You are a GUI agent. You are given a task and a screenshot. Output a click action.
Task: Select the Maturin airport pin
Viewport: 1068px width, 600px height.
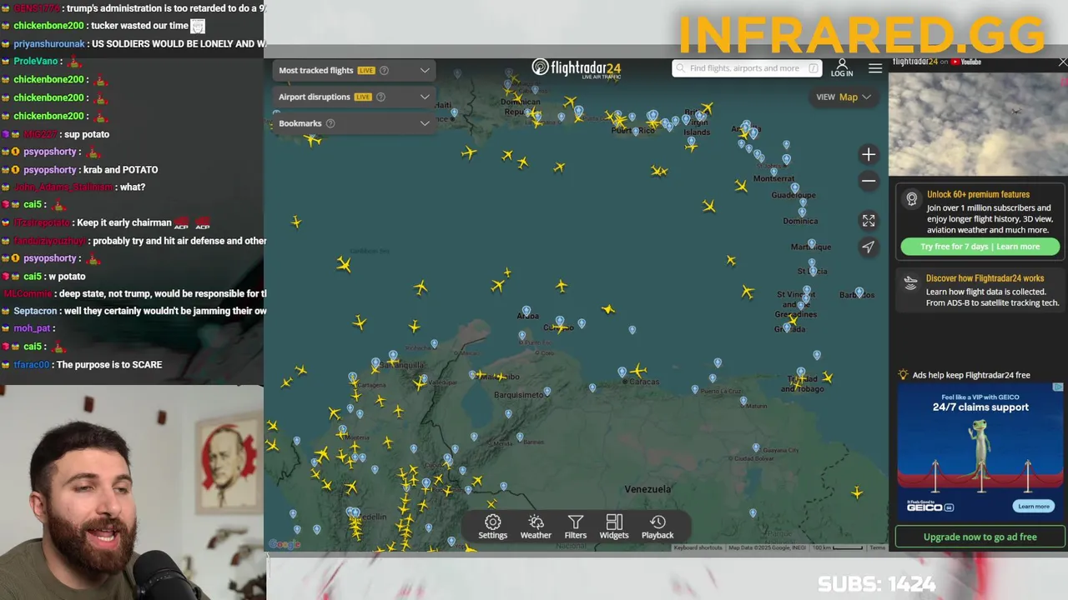coord(743,401)
